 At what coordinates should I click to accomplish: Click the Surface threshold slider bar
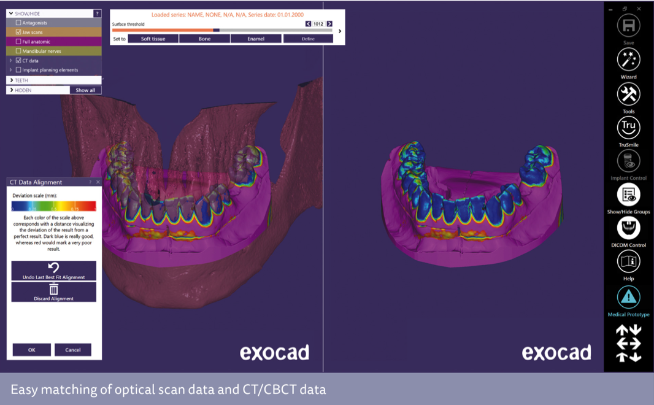pyautogui.click(x=222, y=30)
